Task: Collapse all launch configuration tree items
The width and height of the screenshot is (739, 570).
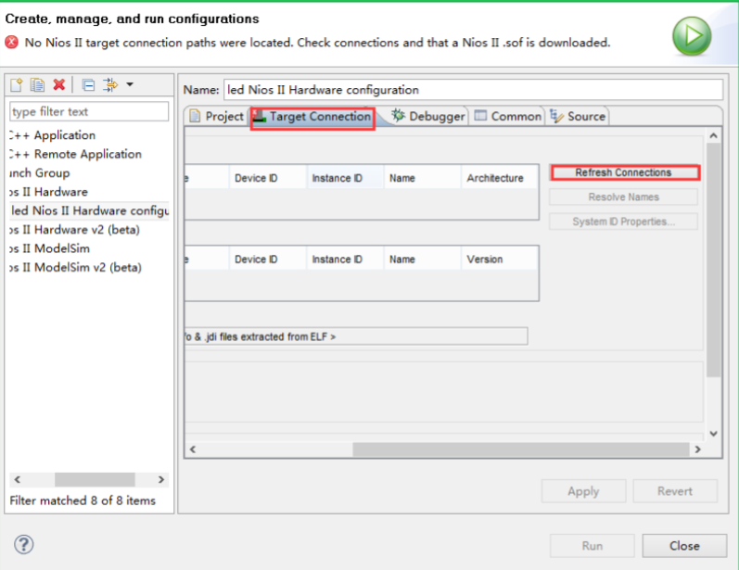Action: (88, 85)
